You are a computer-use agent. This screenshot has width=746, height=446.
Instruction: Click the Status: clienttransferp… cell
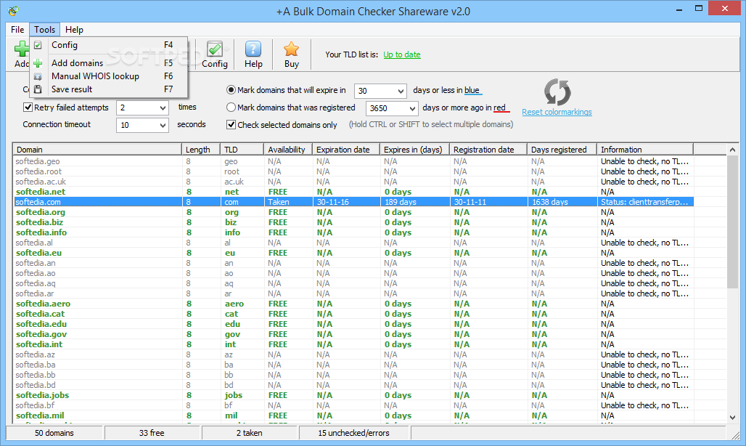645,202
